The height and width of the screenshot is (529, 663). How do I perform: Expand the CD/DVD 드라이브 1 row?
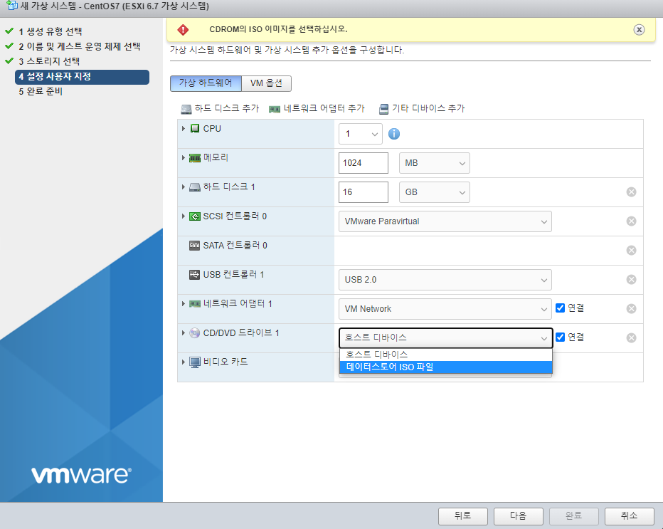click(184, 332)
